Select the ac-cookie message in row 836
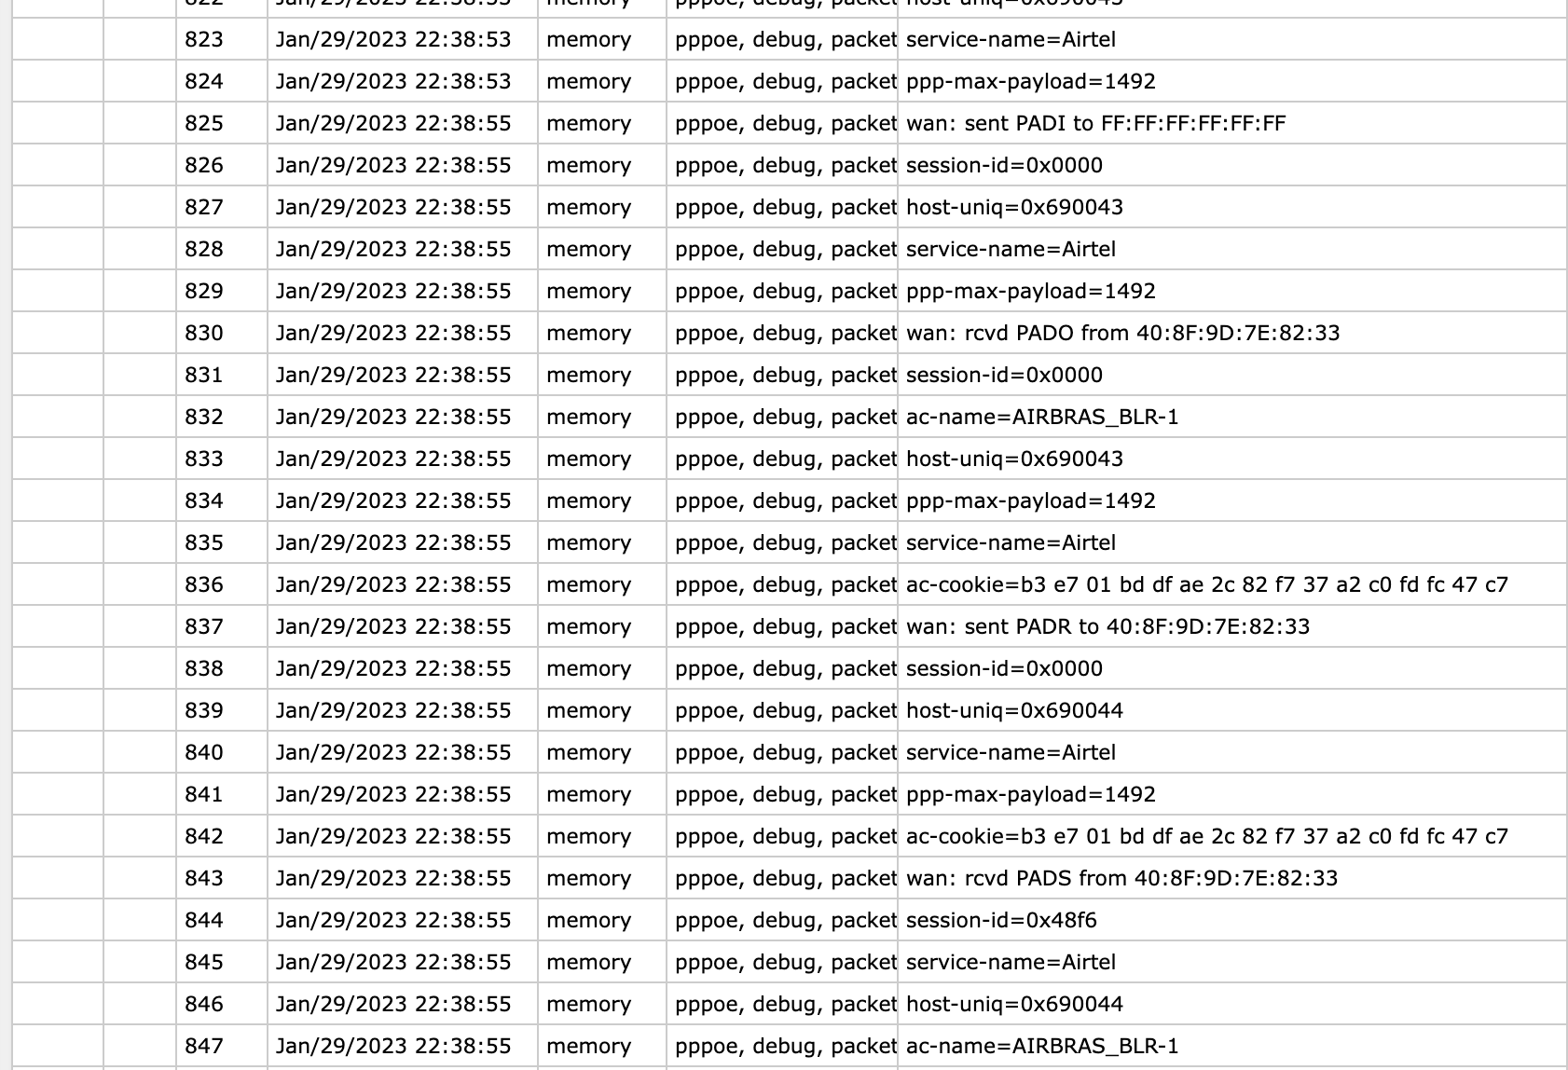1568x1070 pixels. [1207, 585]
